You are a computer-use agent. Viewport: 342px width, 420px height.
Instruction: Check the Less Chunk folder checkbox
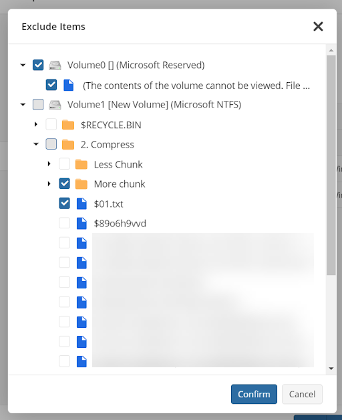(x=64, y=164)
